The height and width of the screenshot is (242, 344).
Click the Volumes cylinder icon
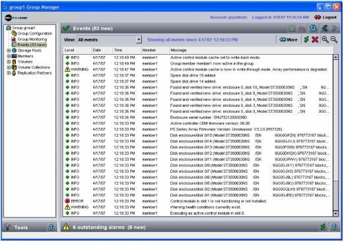tap(14, 62)
